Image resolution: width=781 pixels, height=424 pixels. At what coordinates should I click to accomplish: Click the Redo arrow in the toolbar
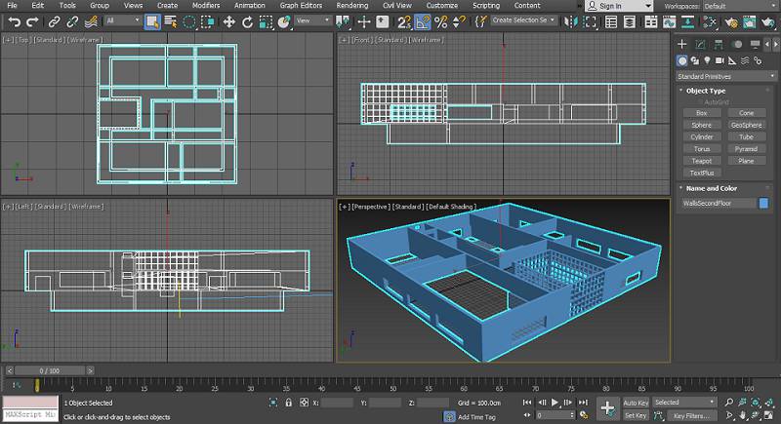[32, 21]
